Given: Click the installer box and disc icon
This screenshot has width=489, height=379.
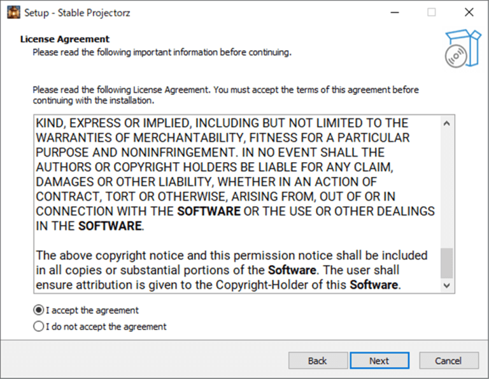Looking at the screenshot, I should pos(462,48).
